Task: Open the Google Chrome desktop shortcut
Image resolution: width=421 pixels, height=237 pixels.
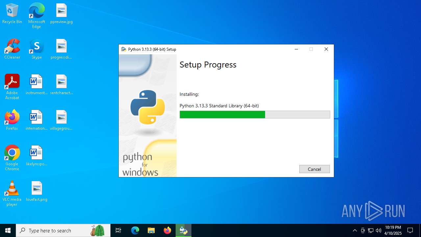Action: coord(12,158)
